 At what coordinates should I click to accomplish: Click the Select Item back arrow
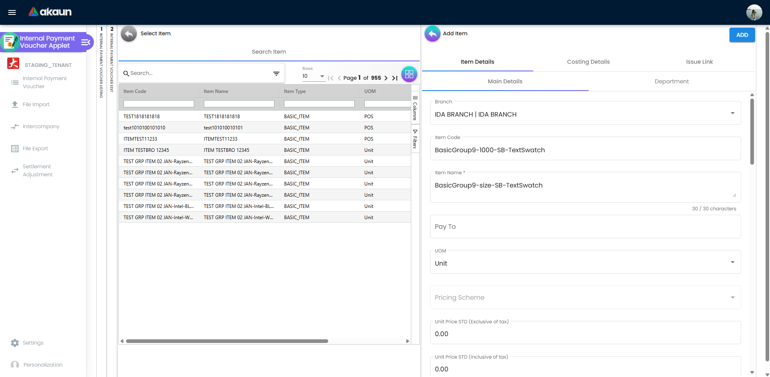tap(129, 34)
